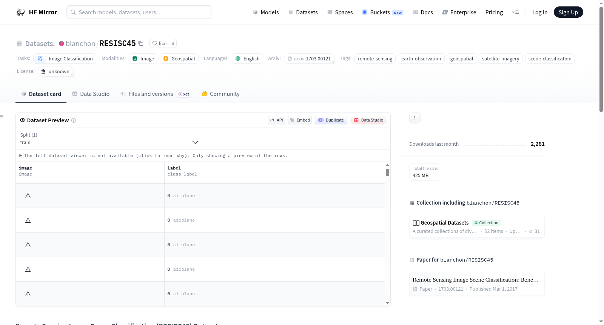Click the API button in Dataset Preview
The height and width of the screenshot is (325, 604).
pos(276,120)
